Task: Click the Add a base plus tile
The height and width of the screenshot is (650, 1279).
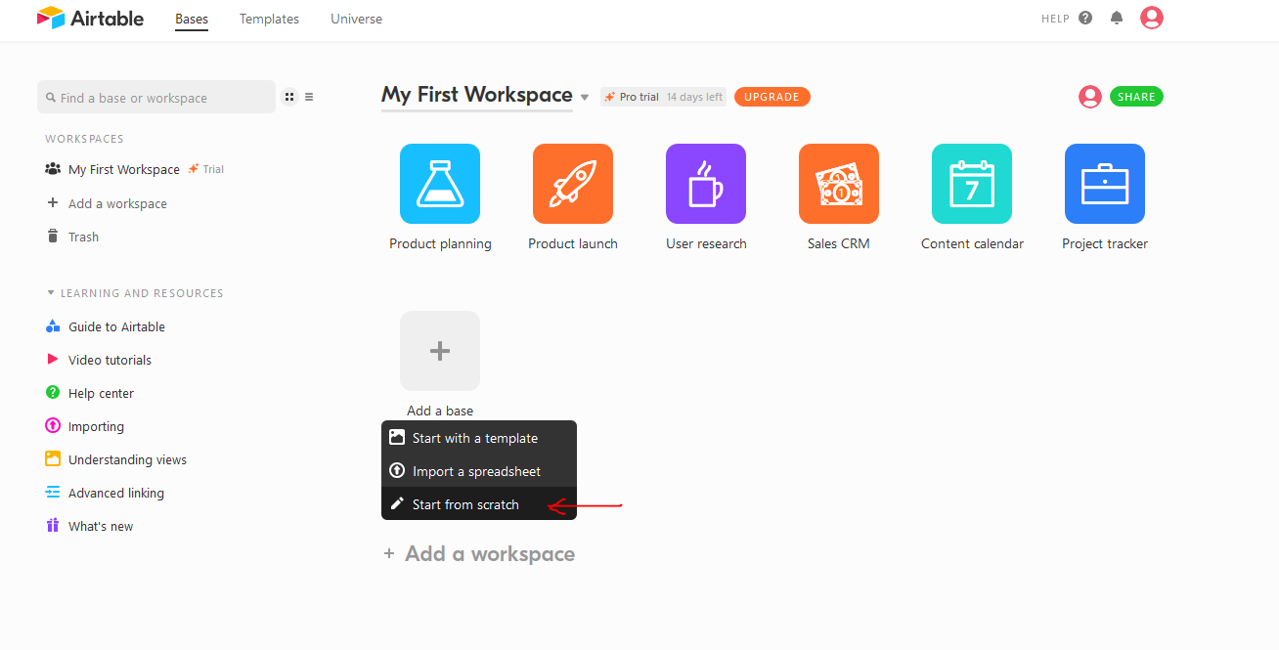Action: click(440, 351)
